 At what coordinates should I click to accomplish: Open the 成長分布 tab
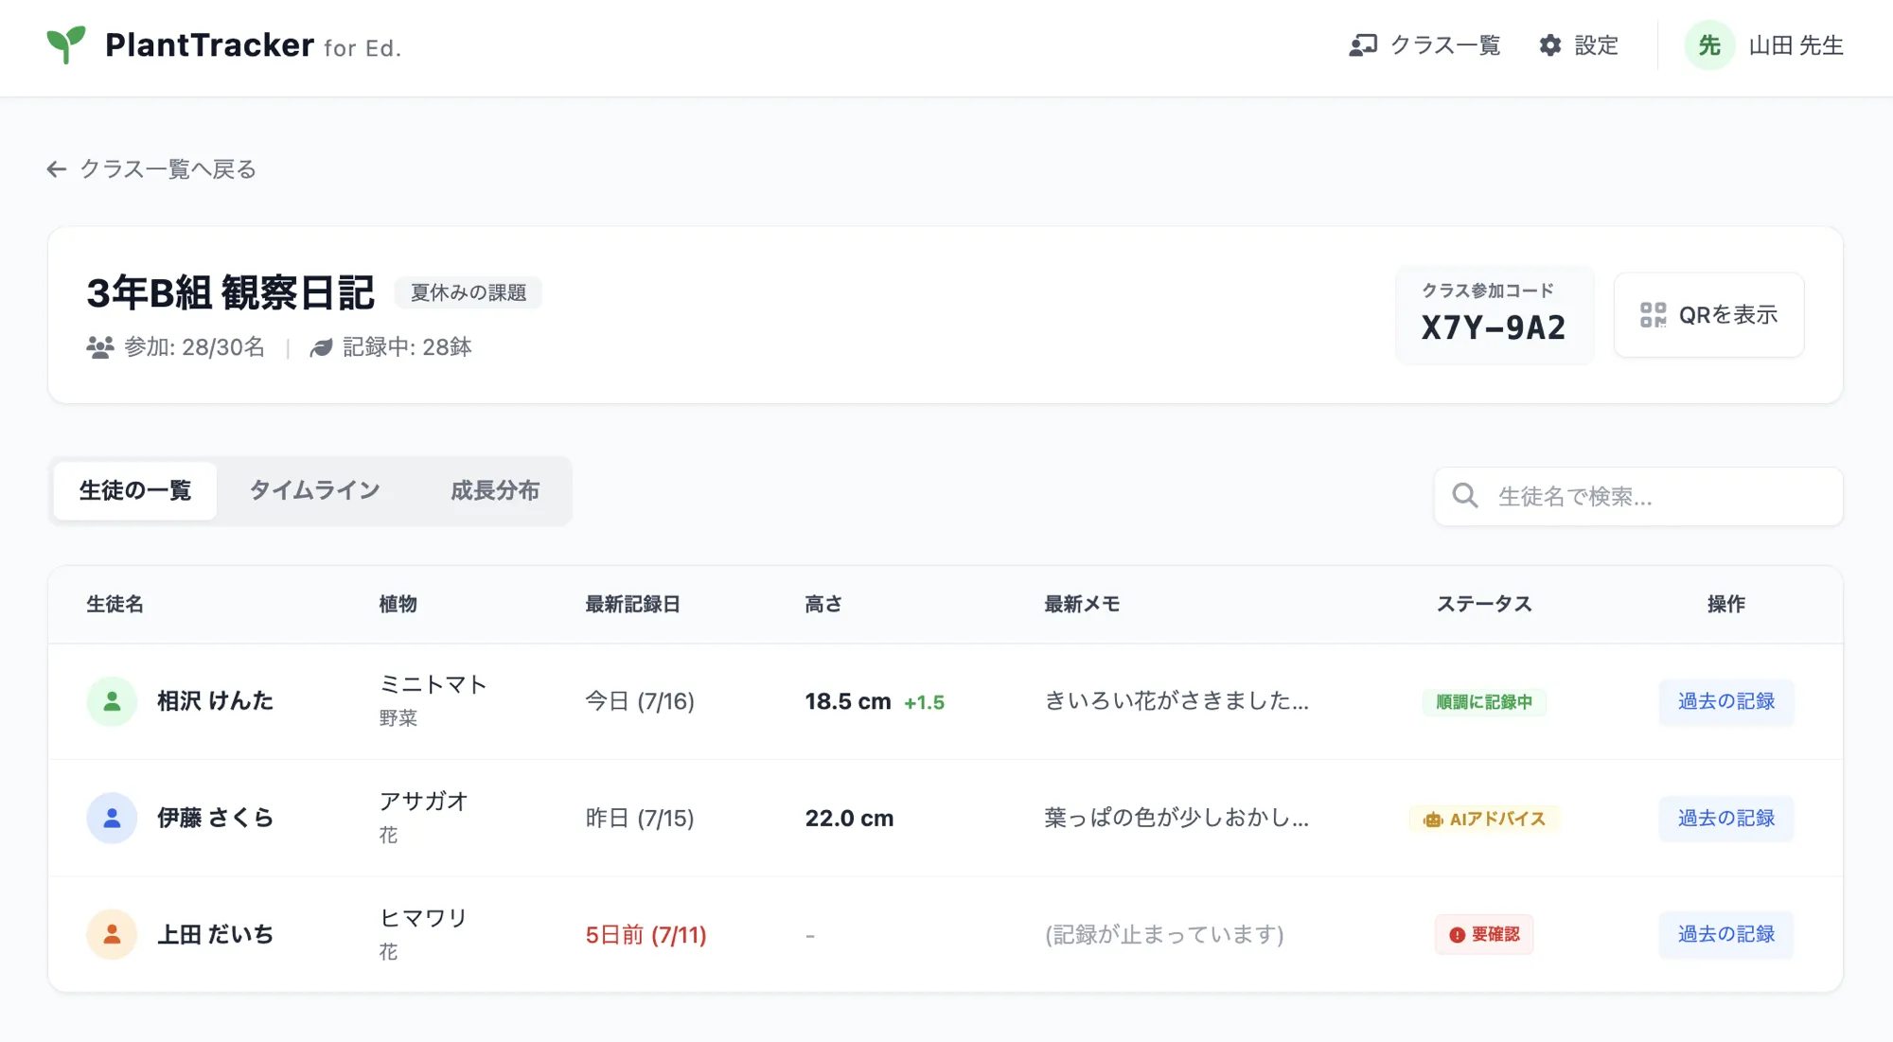495,490
